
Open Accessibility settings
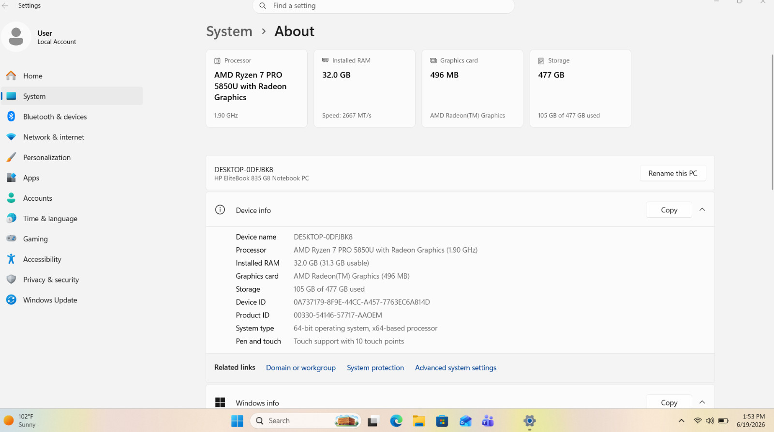point(73,259)
